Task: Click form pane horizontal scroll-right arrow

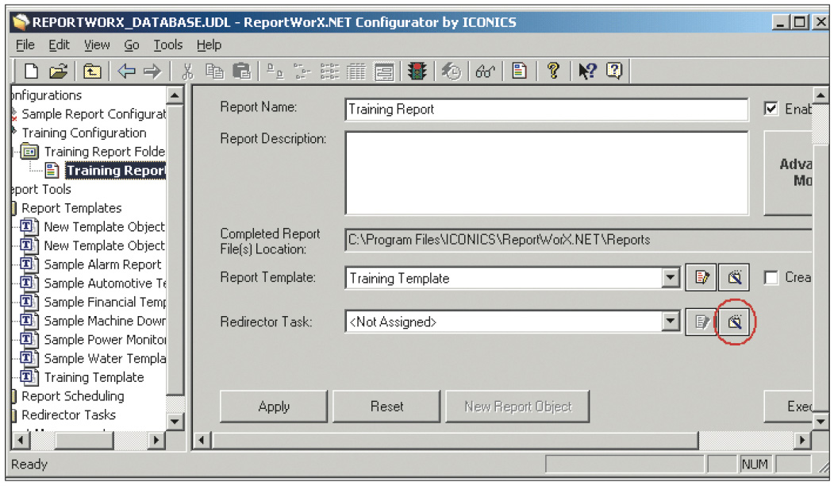Action: (x=802, y=440)
